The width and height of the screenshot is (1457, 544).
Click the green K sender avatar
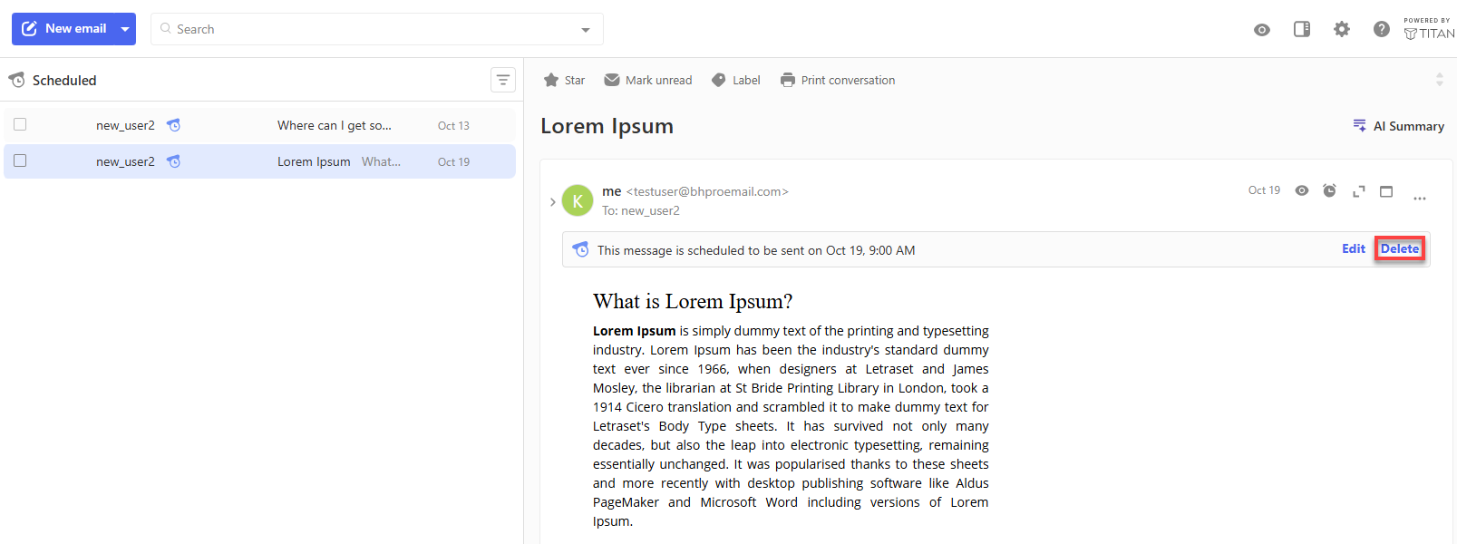(578, 200)
